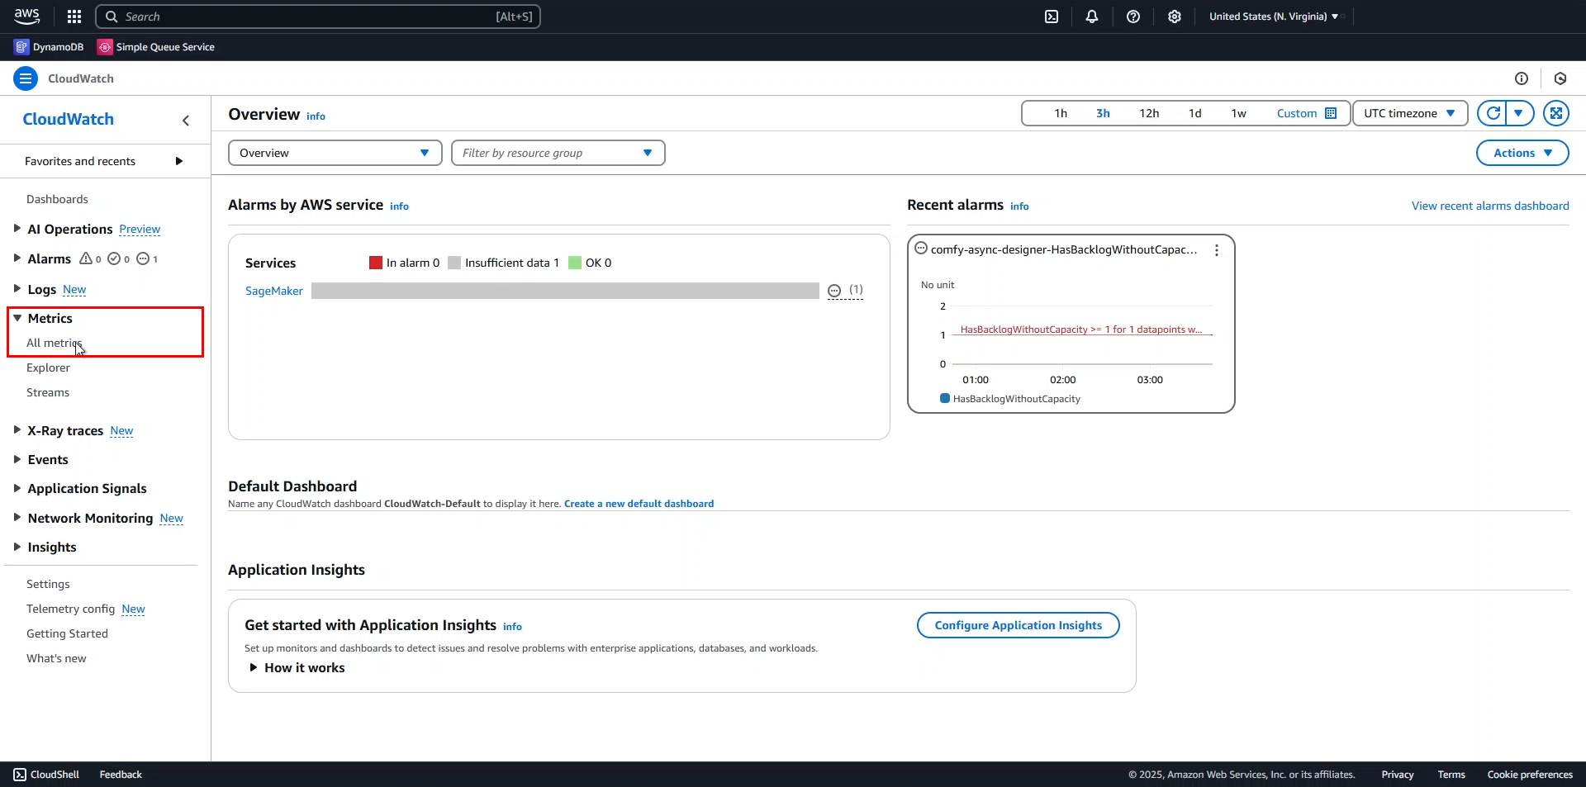Launch CloudShell from the top bar icon
The height and width of the screenshot is (787, 1586).
[x=1052, y=17]
